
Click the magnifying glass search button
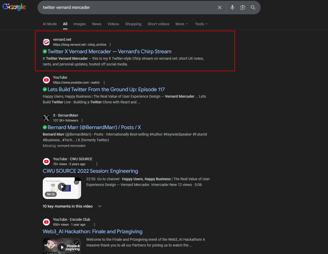click(253, 8)
